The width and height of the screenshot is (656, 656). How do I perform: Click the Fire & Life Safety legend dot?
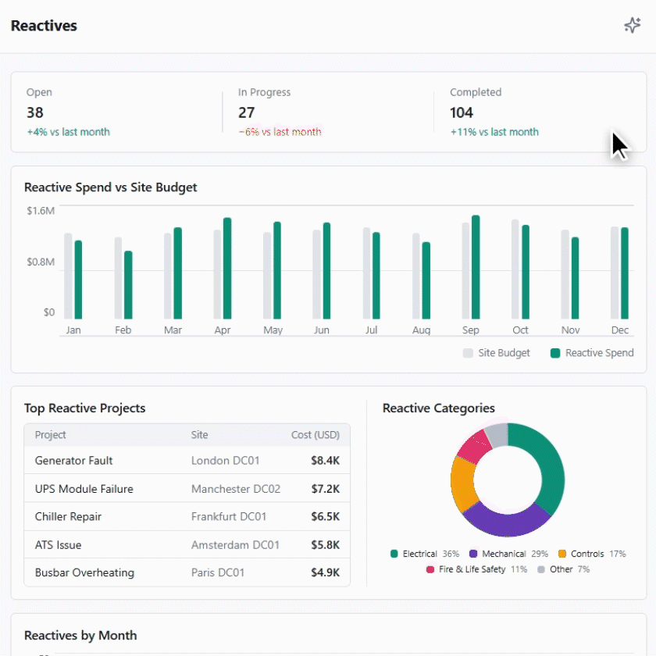point(430,569)
